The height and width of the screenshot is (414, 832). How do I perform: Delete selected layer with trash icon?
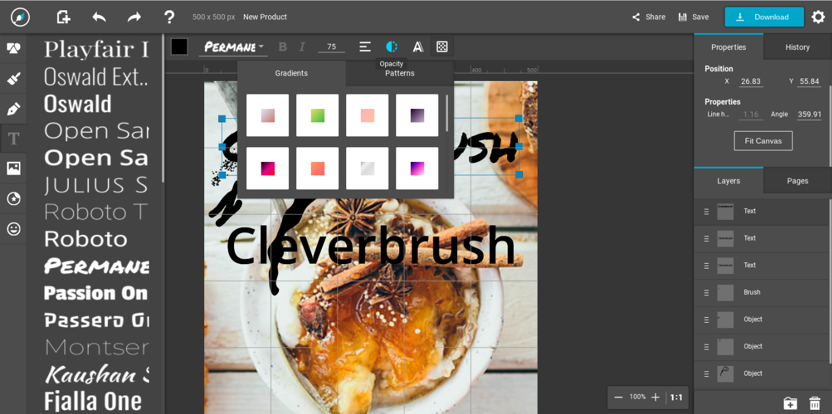pos(814,403)
